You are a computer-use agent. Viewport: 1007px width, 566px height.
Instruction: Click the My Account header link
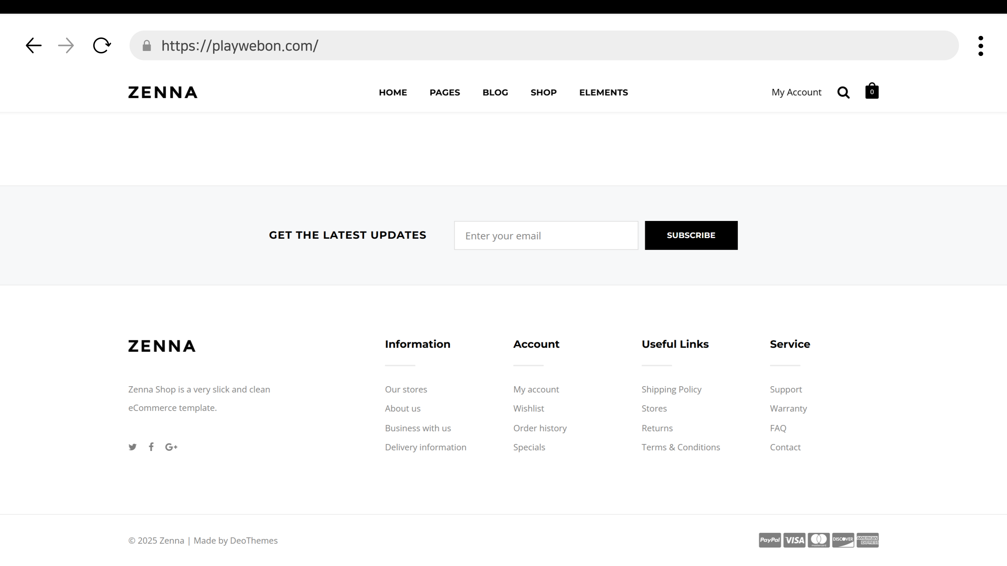796,93
